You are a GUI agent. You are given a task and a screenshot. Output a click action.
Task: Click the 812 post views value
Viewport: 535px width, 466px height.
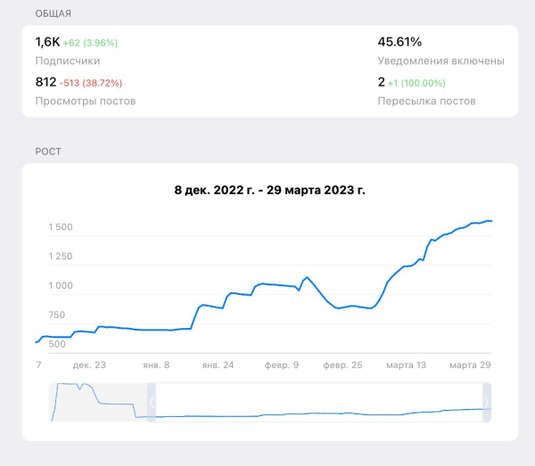[45, 82]
